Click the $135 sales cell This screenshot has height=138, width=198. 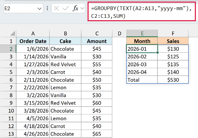point(173,64)
